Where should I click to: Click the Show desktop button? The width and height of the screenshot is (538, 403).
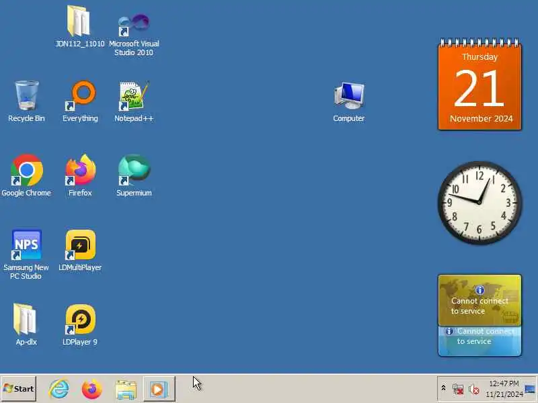pyautogui.click(x=530, y=389)
